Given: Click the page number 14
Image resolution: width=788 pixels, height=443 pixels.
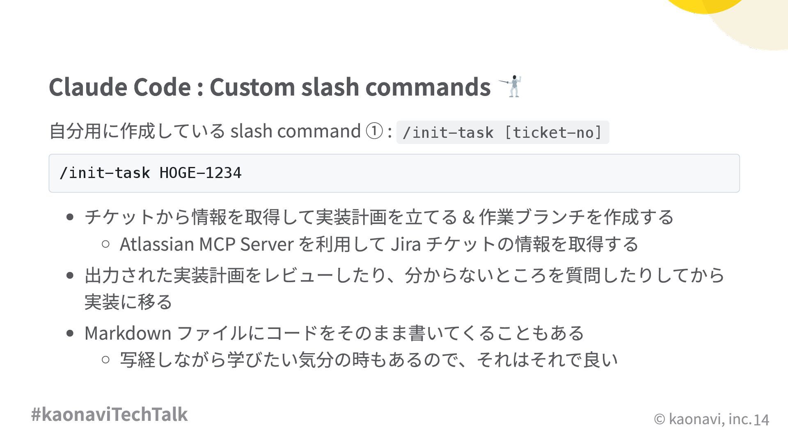Looking at the screenshot, I should click(x=761, y=420).
